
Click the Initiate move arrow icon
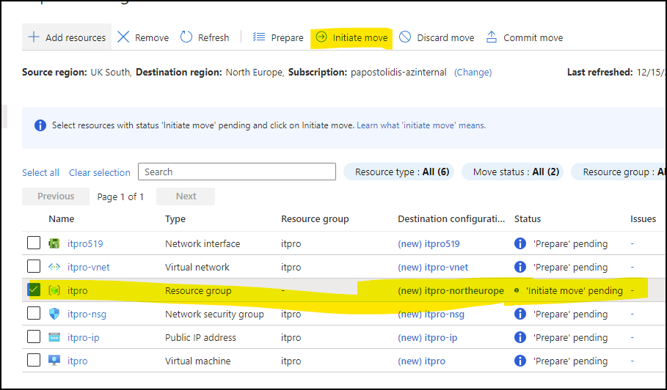click(321, 37)
